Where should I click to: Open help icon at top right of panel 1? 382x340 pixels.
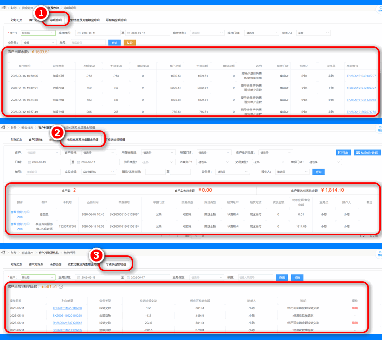point(380,9)
